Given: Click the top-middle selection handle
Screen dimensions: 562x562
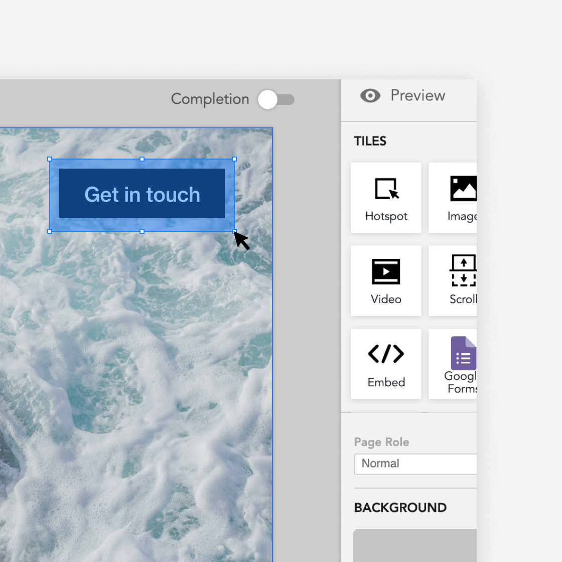Looking at the screenshot, I should pos(142,159).
